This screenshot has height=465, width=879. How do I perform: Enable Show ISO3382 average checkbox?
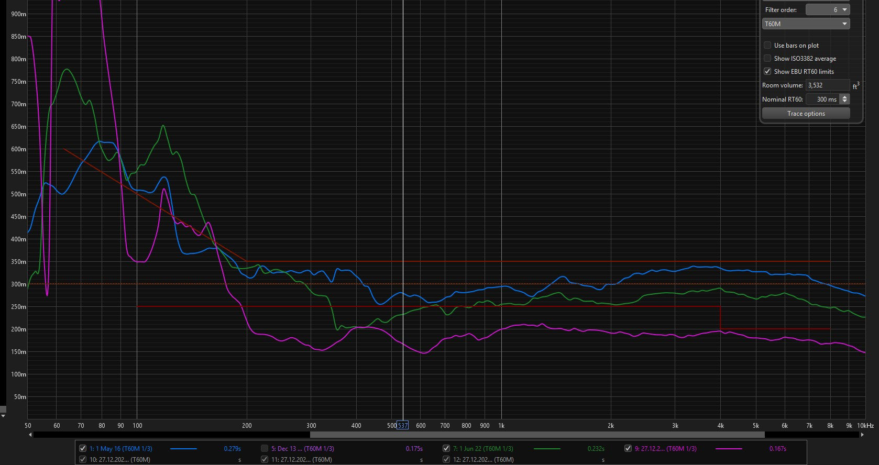(767, 59)
